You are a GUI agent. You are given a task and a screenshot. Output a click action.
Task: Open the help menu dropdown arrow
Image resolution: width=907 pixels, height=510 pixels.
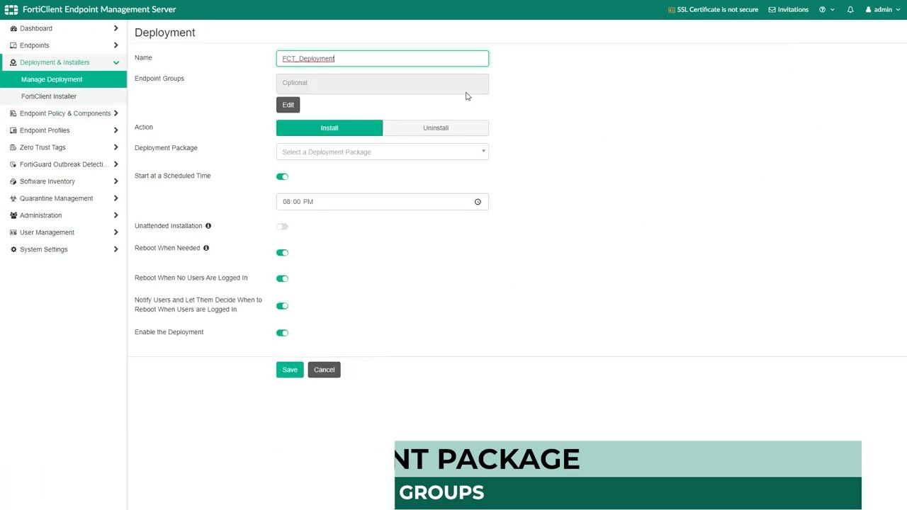tap(833, 10)
